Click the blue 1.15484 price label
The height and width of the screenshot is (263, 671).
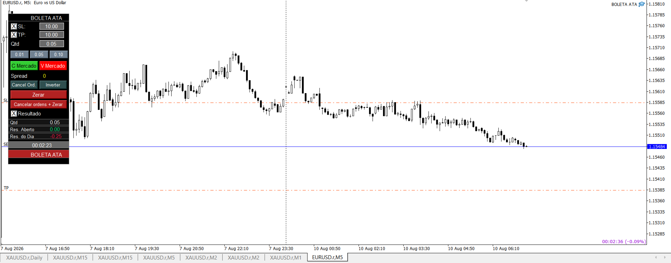[x=657, y=146]
